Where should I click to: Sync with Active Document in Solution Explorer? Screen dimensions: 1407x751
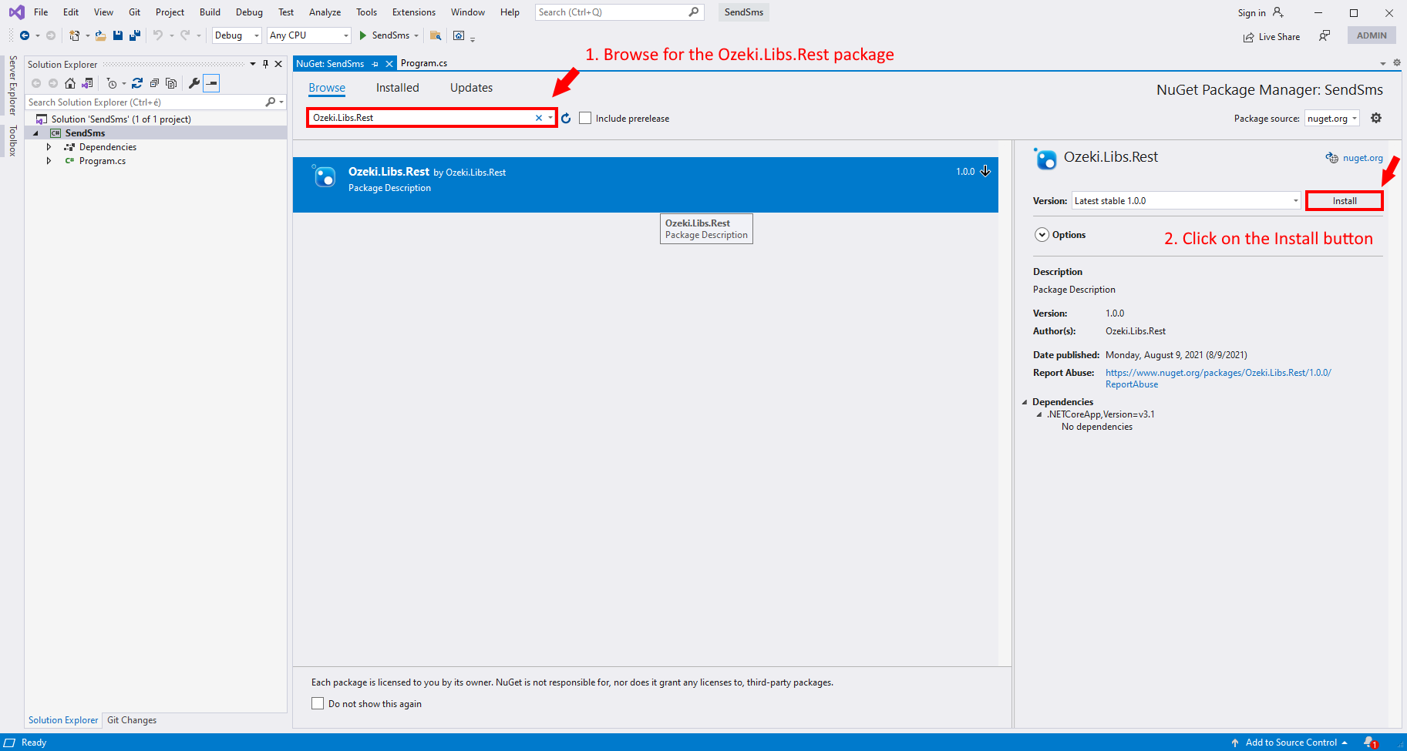coord(137,83)
